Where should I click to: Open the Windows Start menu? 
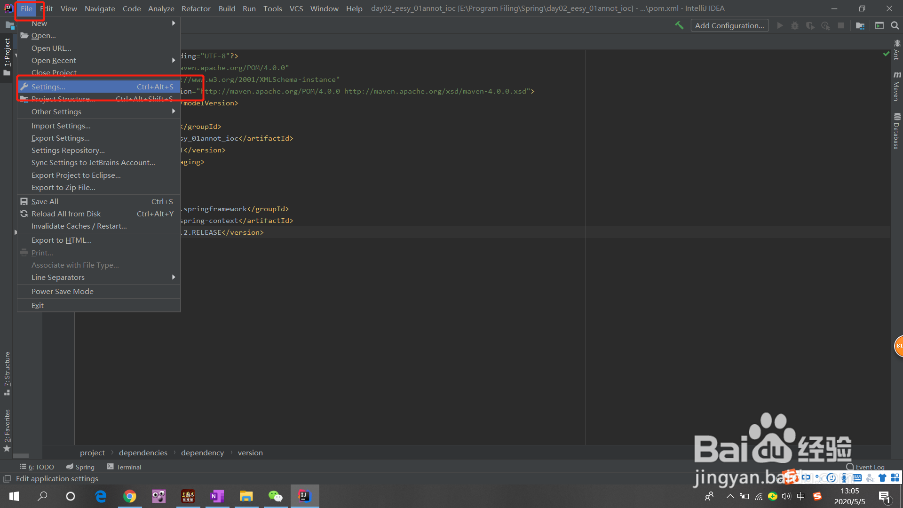coord(14,496)
